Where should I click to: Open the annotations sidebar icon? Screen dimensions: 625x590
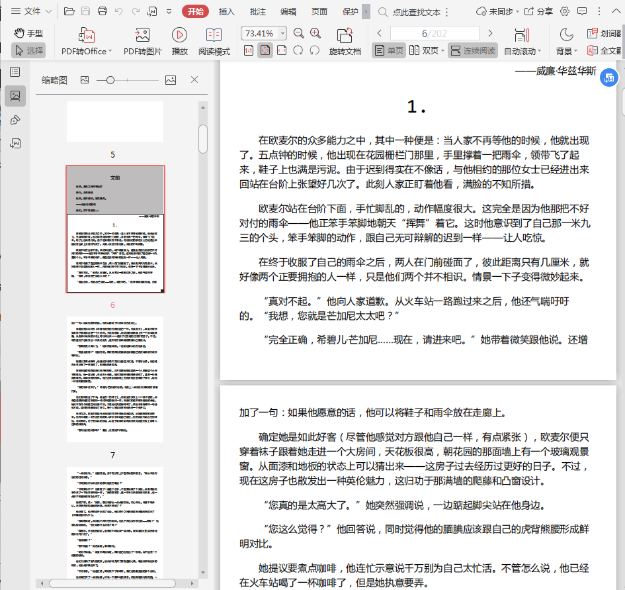coord(15,120)
